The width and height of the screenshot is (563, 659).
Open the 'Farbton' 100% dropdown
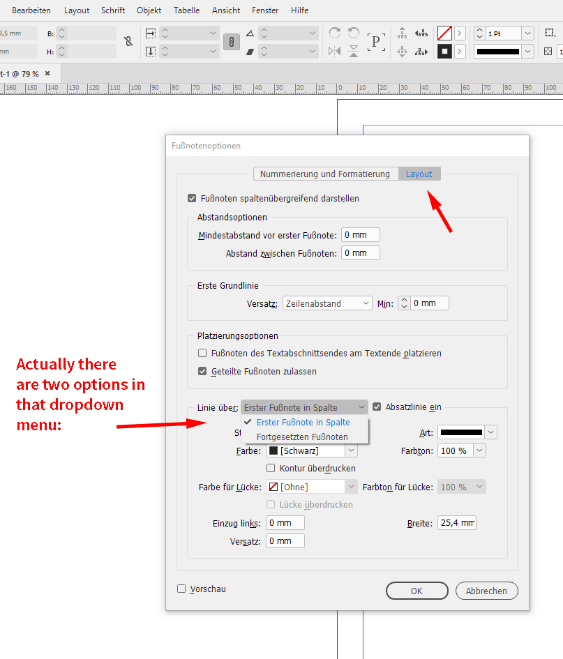pyautogui.click(x=461, y=450)
